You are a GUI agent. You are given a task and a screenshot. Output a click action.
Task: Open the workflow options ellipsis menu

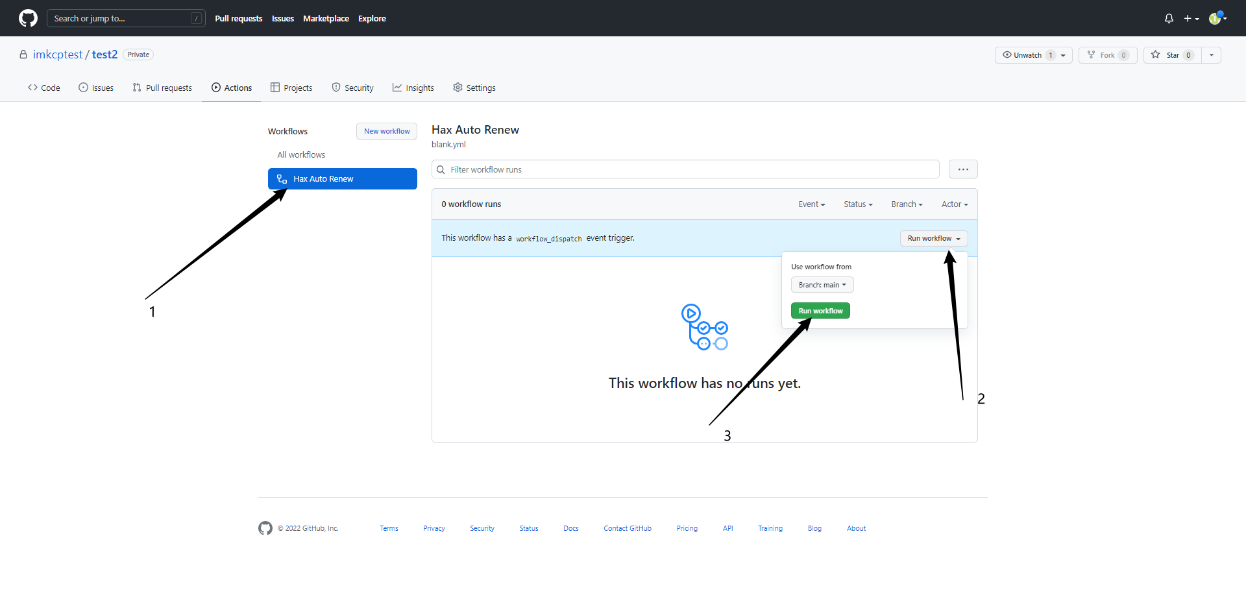(963, 169)
